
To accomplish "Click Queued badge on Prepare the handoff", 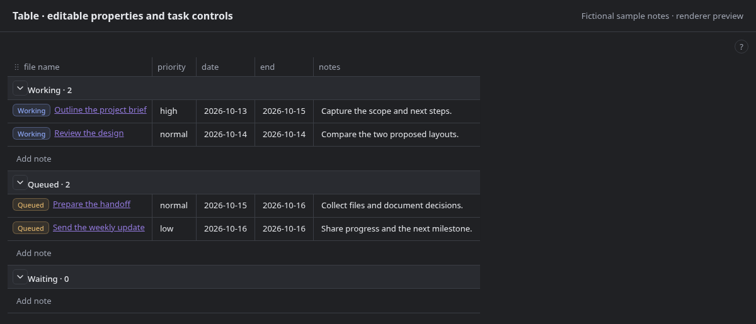I will click(x=31, y=205).
